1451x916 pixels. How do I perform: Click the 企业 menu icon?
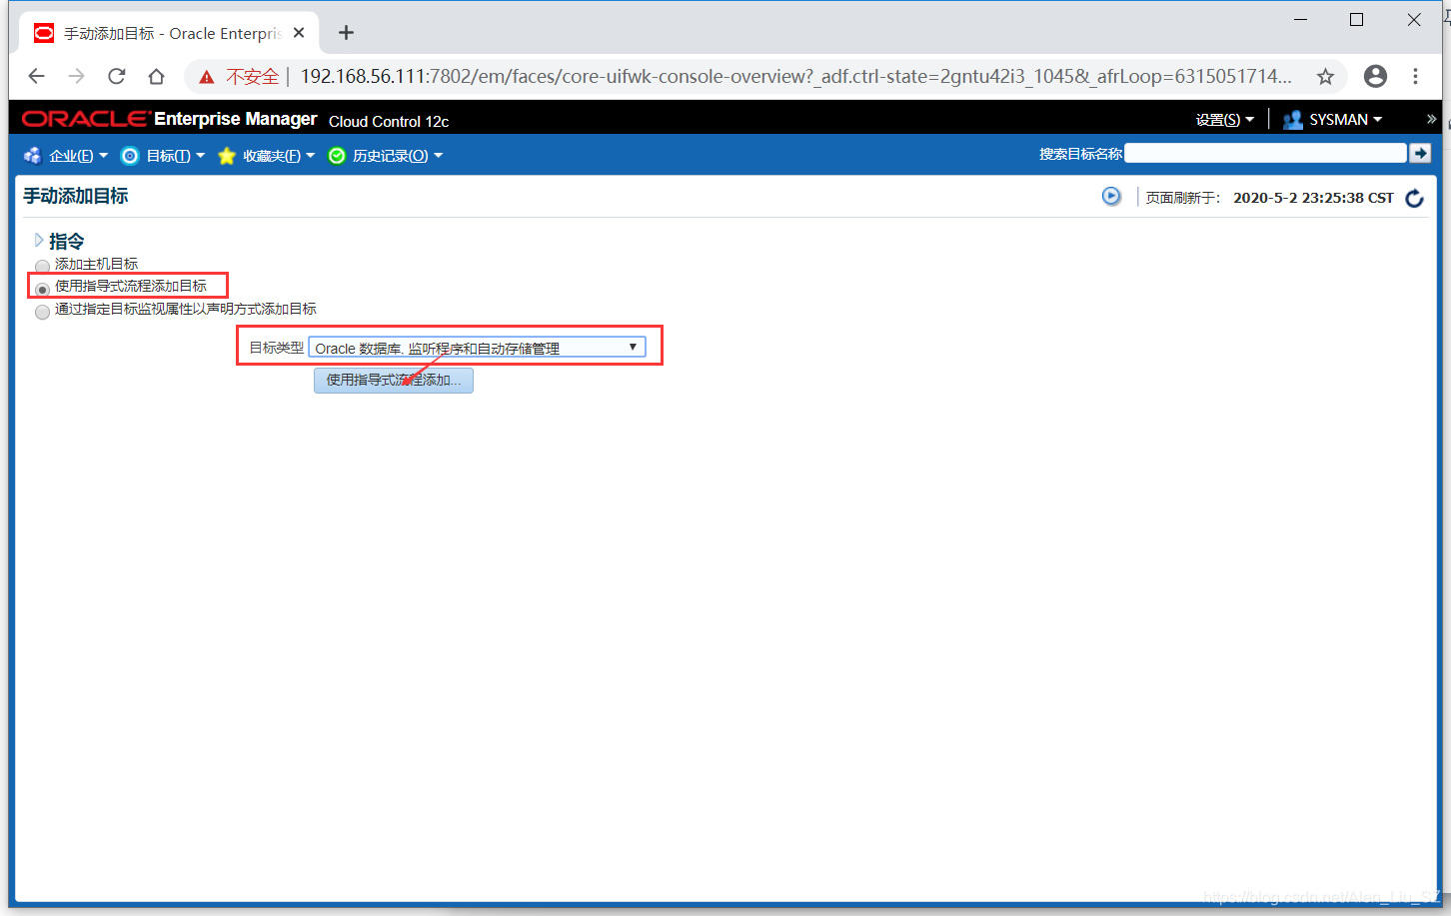pos(33,156)
